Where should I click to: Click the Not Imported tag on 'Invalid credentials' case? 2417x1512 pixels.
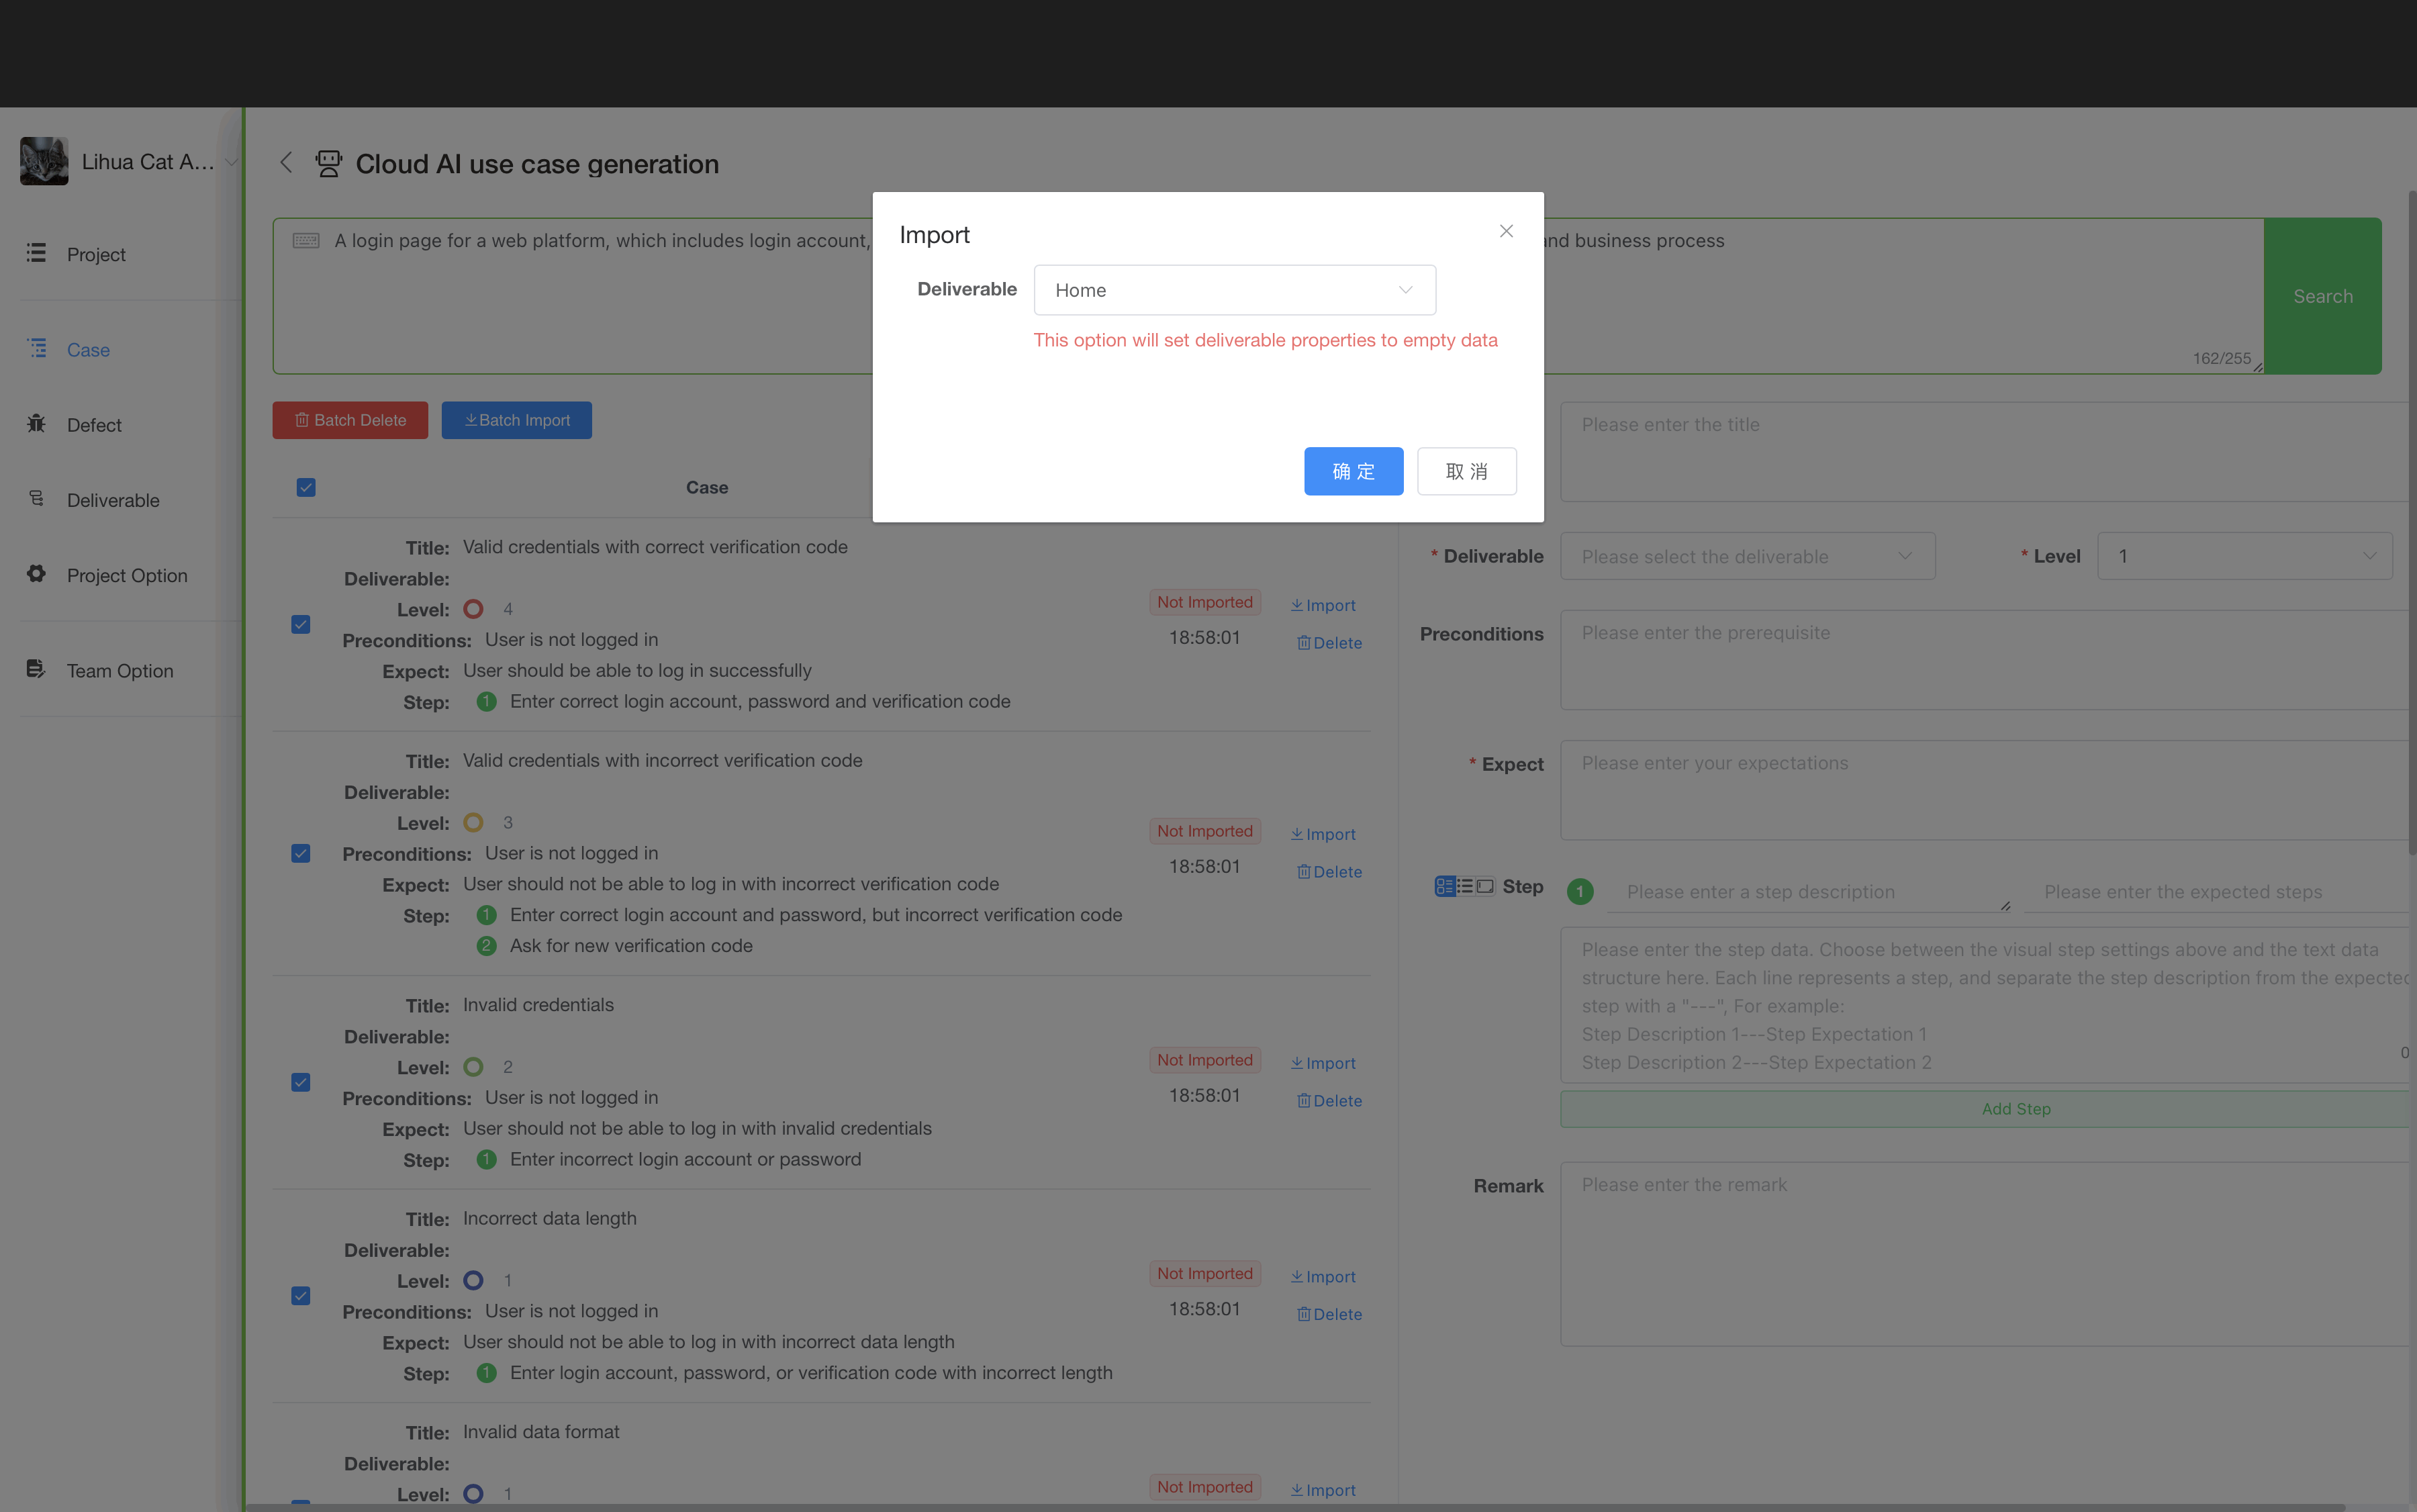1204,1060
